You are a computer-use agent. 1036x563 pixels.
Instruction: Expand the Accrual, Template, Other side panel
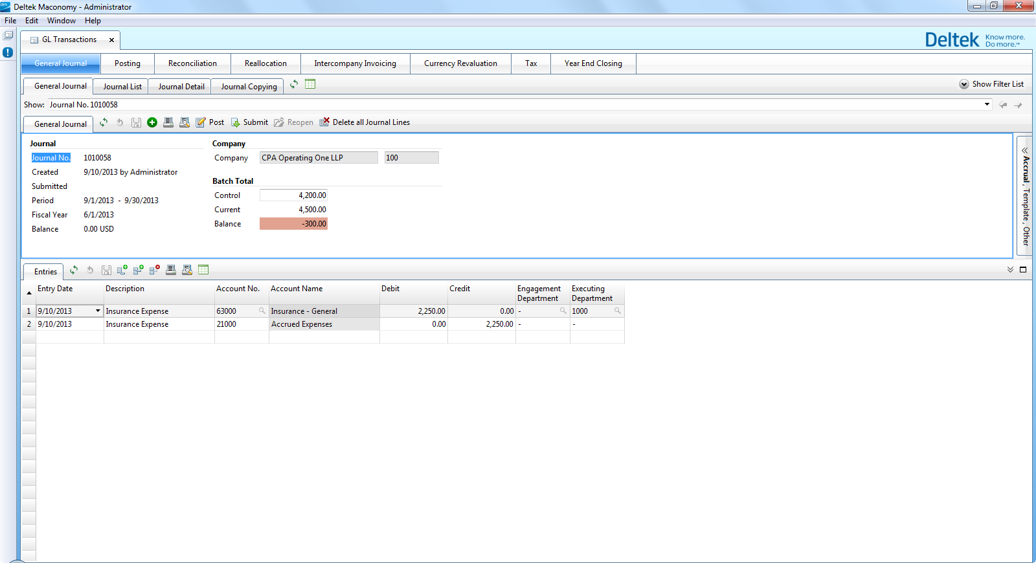click(1025, 150)
